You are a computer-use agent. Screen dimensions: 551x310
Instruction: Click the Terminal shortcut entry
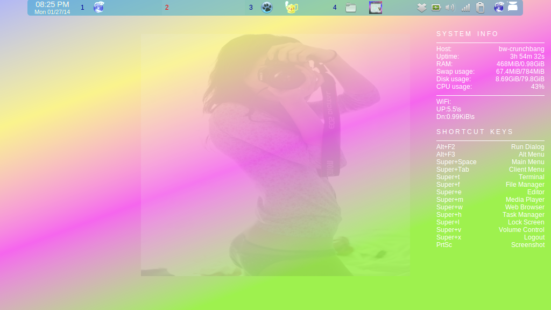490,177
